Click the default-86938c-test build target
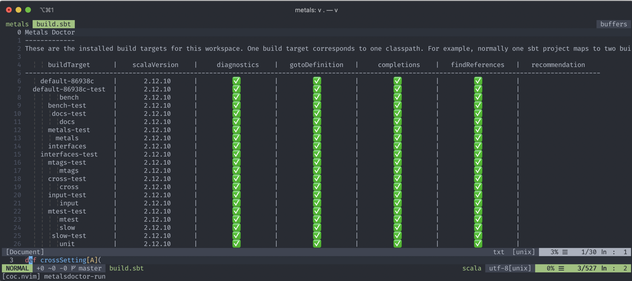This screenshot has width=632, height=281. point(69,89)
